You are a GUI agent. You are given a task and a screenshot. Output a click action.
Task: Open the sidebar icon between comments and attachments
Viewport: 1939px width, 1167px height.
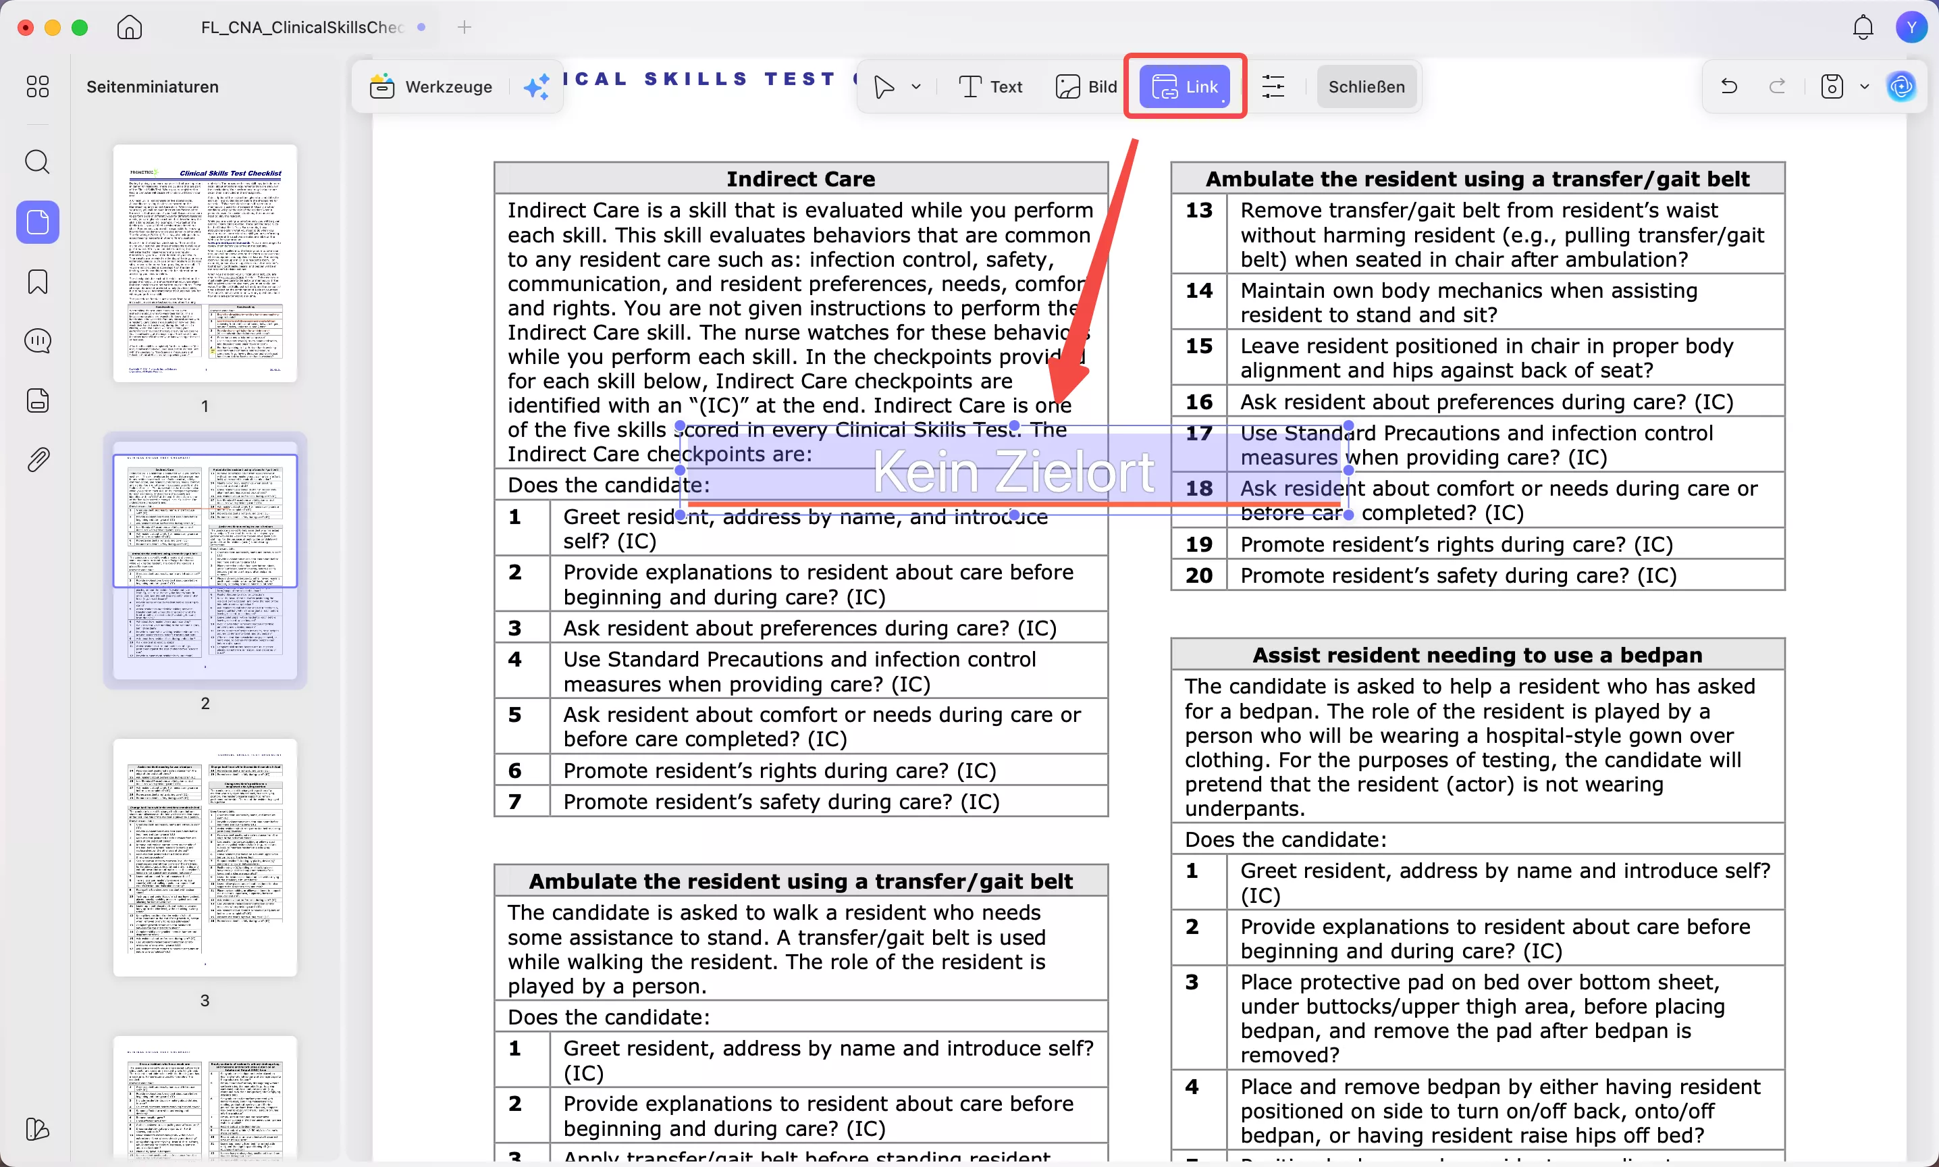click(x=38, y=400)
